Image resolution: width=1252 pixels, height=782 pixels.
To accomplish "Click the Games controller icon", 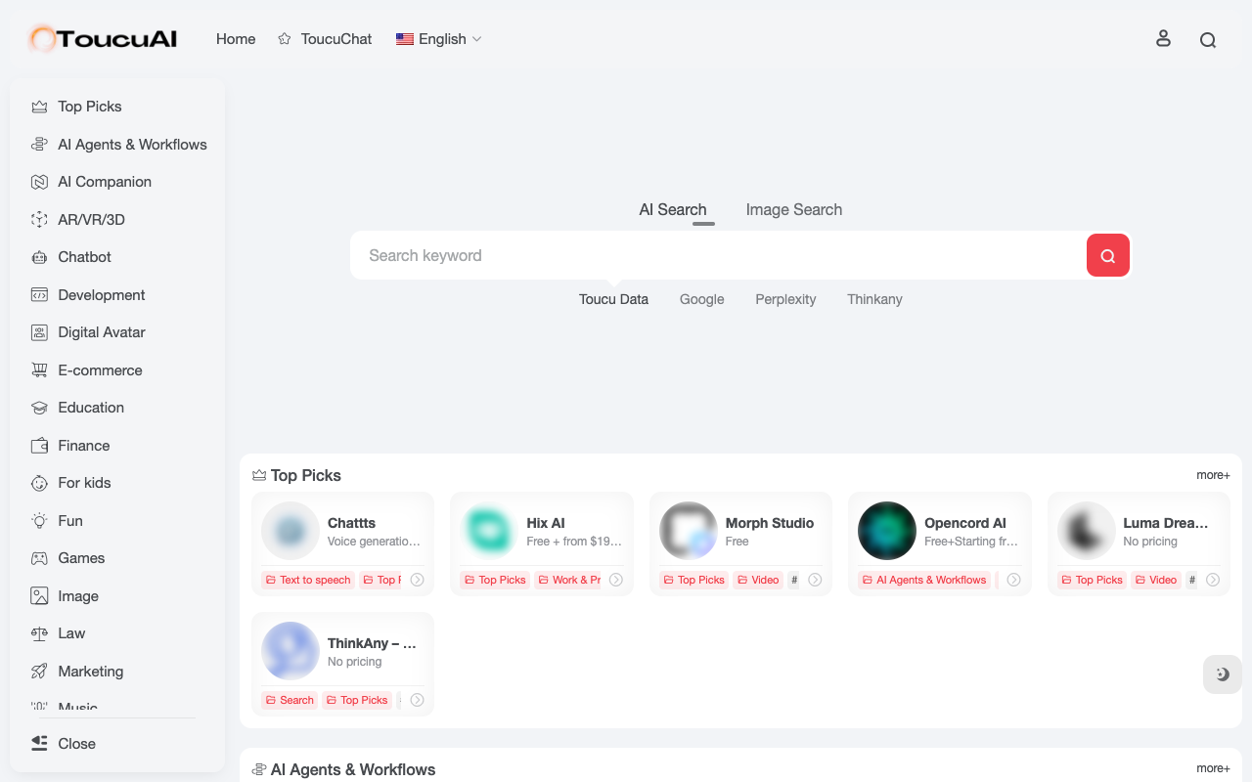I will 39,558.
